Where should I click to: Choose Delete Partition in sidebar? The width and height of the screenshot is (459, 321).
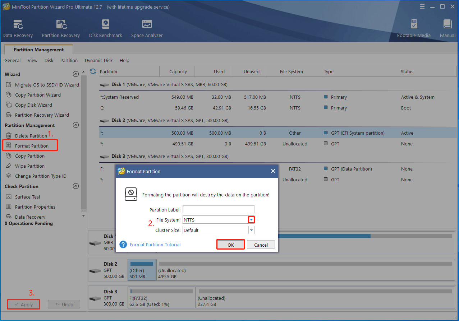click(26, 136)
